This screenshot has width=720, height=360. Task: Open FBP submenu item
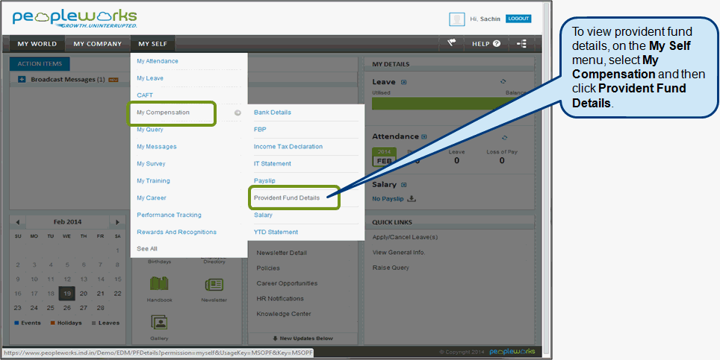[260, 129]
